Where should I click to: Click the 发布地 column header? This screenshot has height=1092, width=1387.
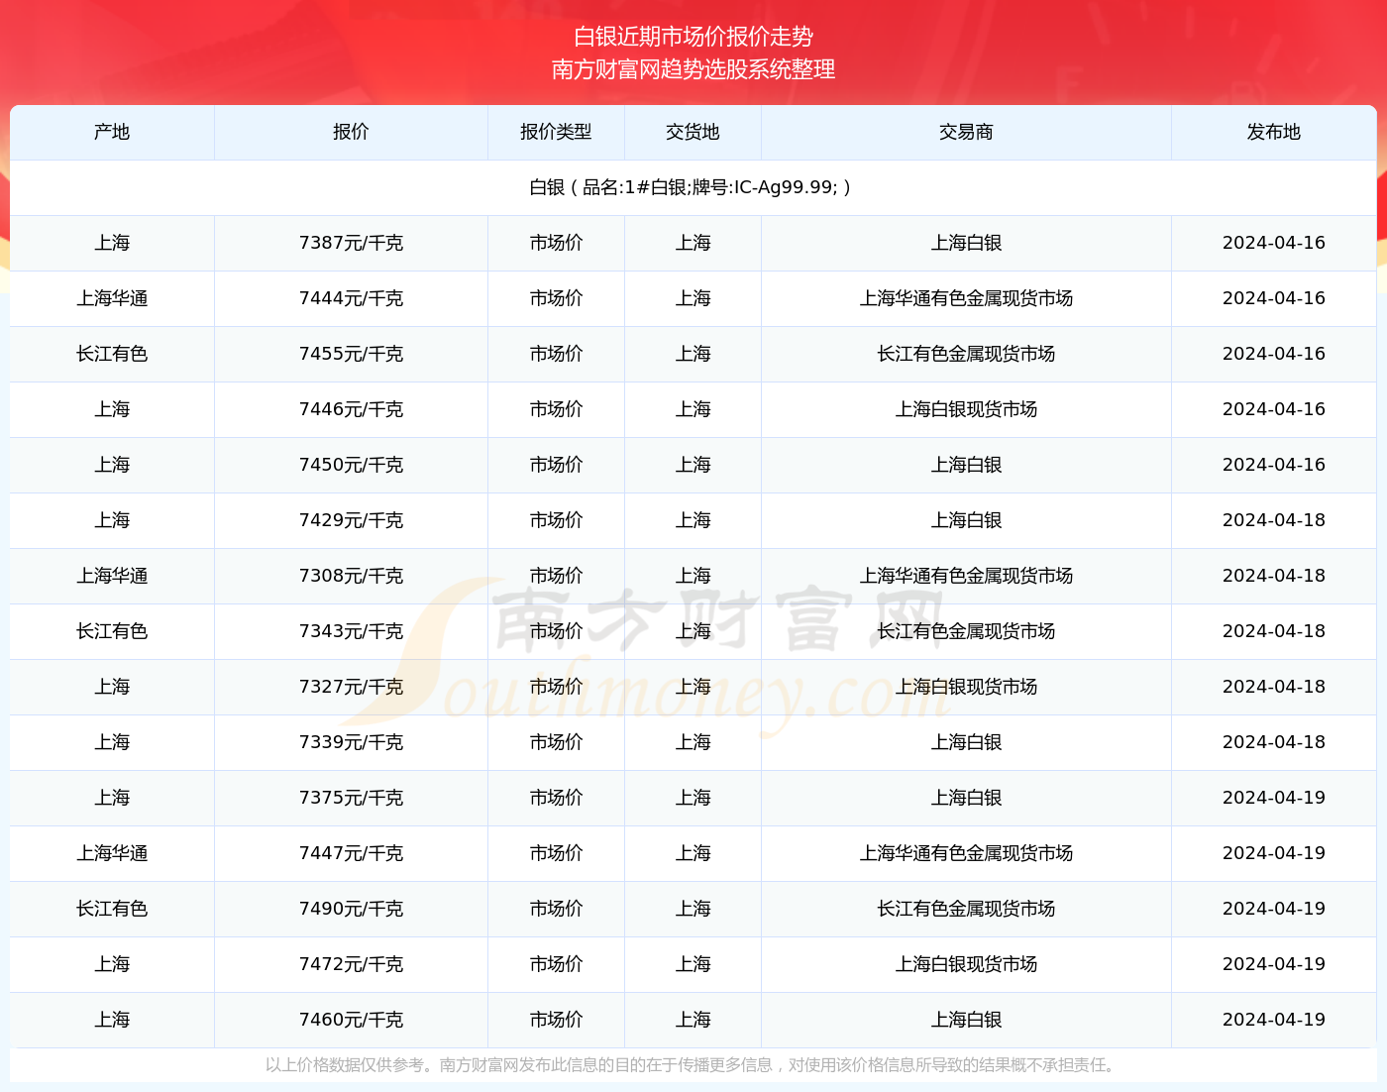coord(1273,132)
